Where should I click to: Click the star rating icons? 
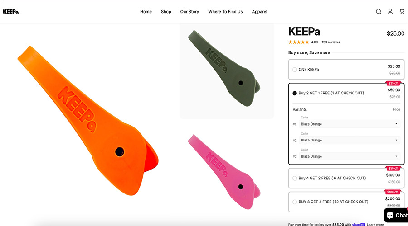click(298, 42)
